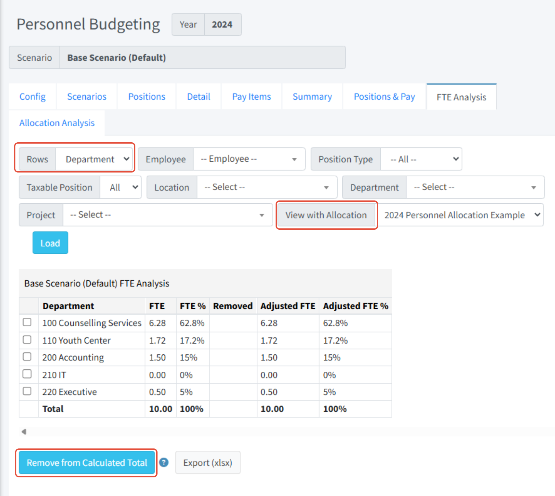The height and width of the screenshot is (496, 555).
Task: Click the Total FTE value 10.00
Action: (160, 409)
